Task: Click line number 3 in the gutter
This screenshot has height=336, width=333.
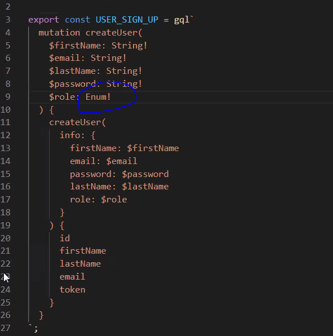Action: coord(8,20)
